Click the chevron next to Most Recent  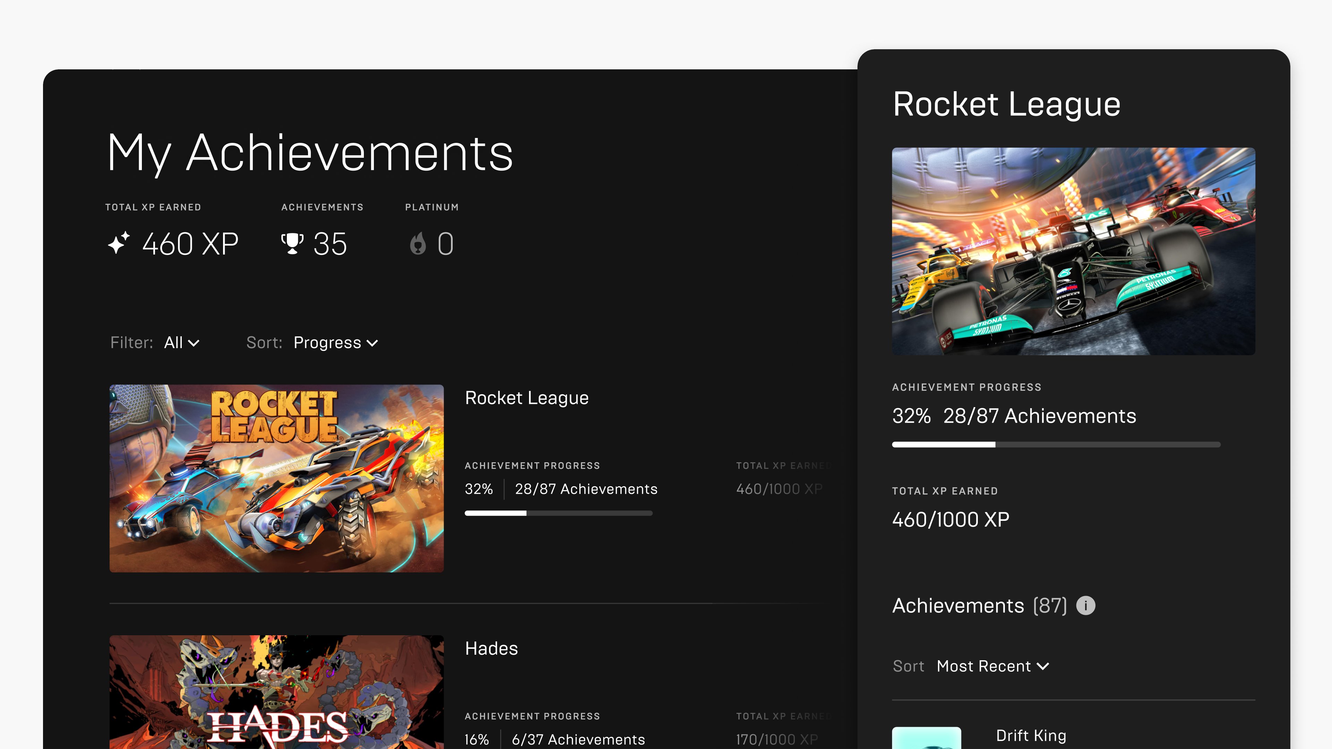tap(1043, 667)
